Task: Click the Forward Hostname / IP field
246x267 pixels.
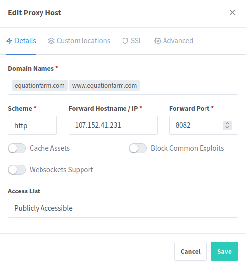Action: pos(113,125)
